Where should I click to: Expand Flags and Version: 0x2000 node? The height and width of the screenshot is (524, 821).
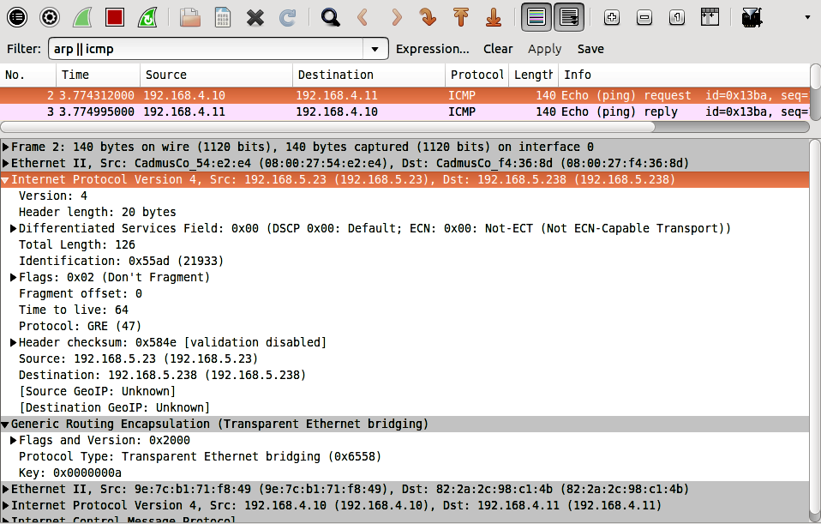pyautogui.click(x=14, y=440)
